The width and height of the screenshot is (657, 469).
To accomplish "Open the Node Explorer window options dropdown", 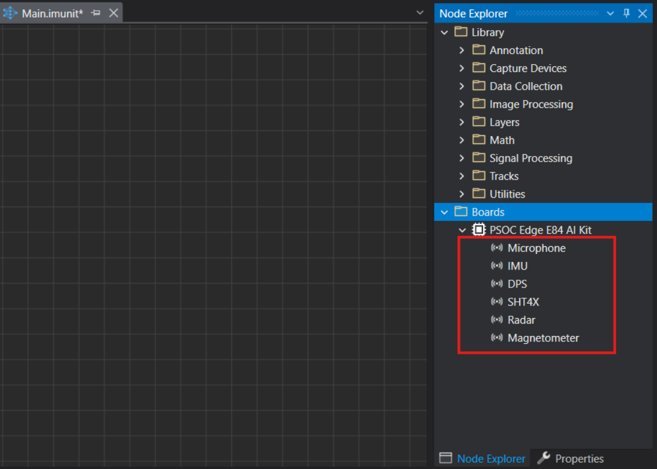I will pyautogui.click(x=610, y=13).
